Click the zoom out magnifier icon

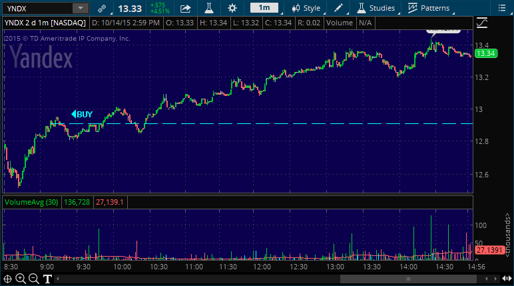tap(34, 279)
